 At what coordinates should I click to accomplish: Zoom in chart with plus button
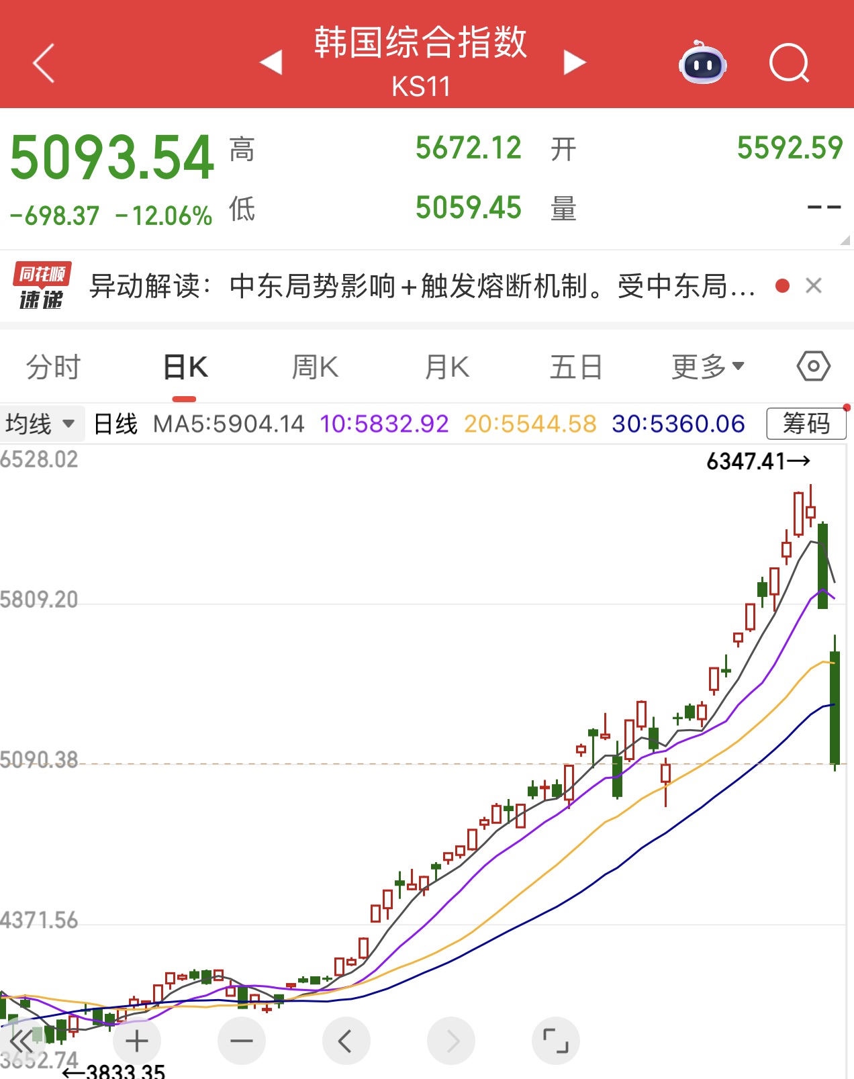[137, 1041]
